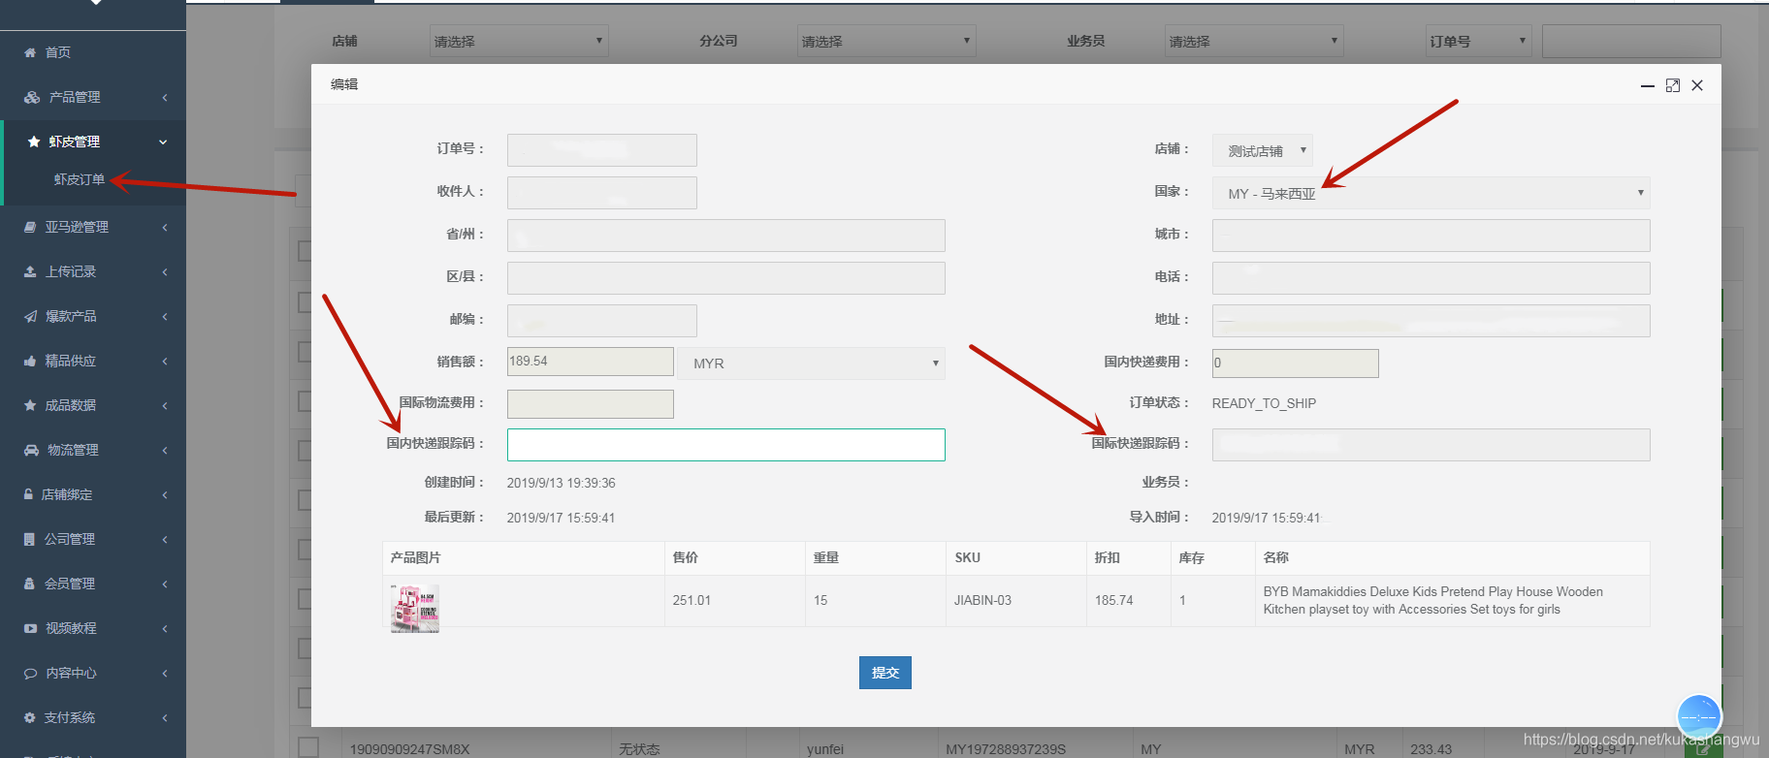The height and width of the screenshot is (758, 1769).
Task: Click the 电话 input field
Action: point(1431,278)
